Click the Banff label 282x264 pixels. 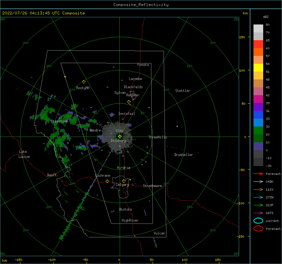(x=52, y=175)
